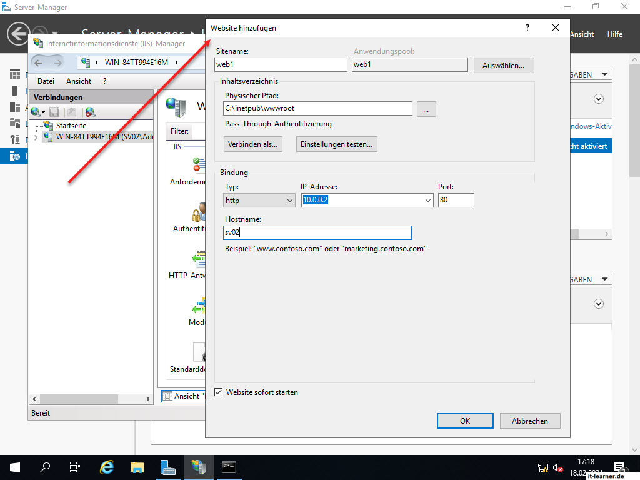Click the connections tree horizontal scrollbar thumb
The image size is (640, 480).
[x=79, y=399]
